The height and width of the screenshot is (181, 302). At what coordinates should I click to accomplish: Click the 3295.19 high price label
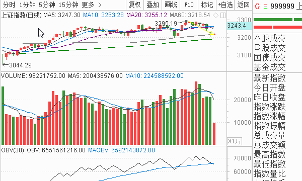(166, 24)
